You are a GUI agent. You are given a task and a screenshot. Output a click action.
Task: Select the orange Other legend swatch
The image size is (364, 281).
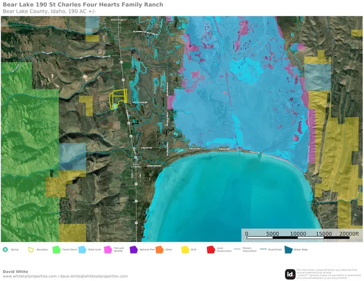(x=159, y=250)
